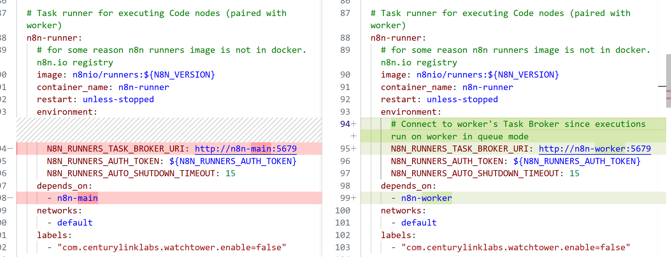This screenshot has height=257, width=671.
Task: Click line number 87 in right pane
Action: click(345, 13)
